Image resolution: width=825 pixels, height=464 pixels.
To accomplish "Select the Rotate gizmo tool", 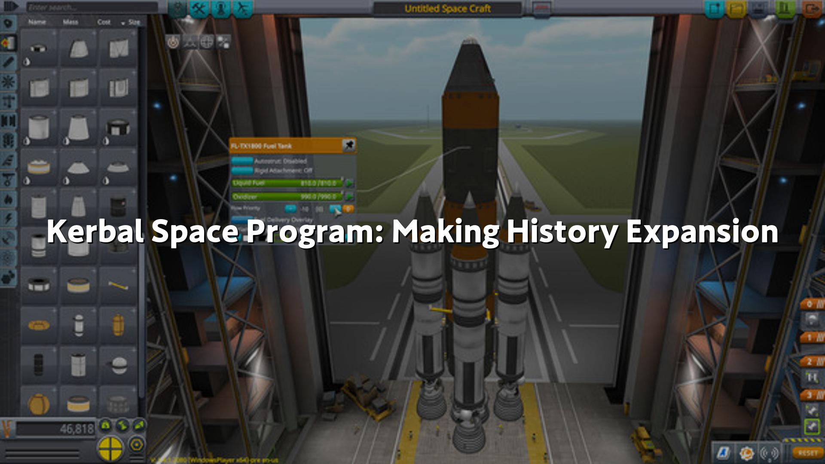I will [x=207, y=42].
